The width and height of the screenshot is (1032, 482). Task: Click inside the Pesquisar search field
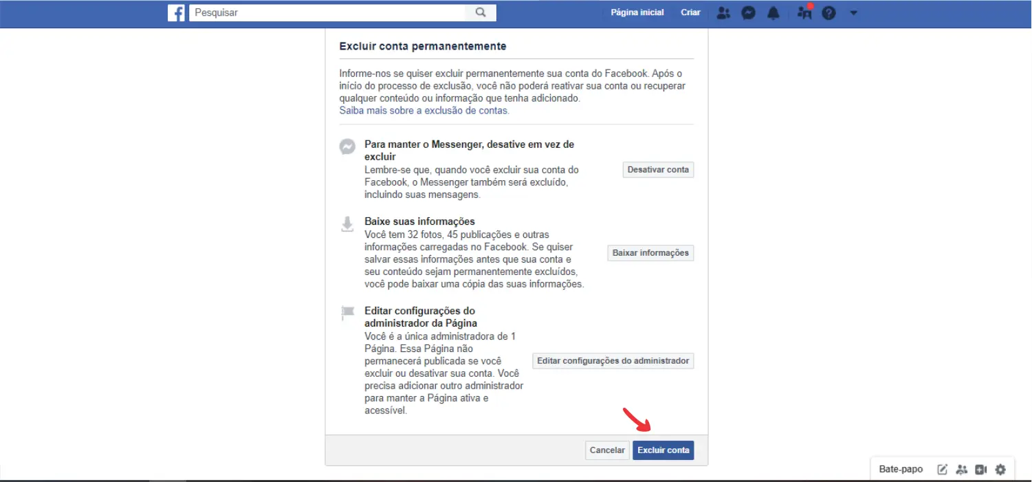(x=309, y=12)
